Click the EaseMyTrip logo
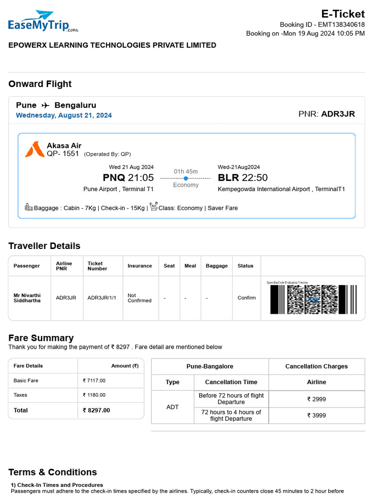 pos(43,22)
